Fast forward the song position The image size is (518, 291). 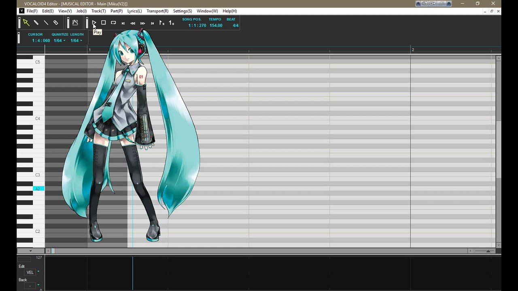pos(142,23)
